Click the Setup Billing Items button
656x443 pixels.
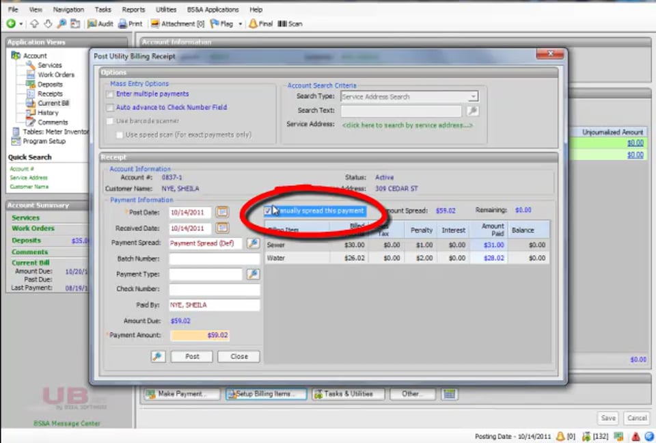266,394
